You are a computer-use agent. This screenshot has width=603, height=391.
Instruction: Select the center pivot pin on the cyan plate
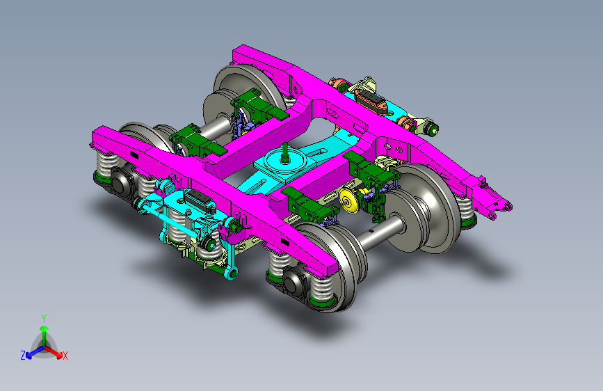(285, 153)
